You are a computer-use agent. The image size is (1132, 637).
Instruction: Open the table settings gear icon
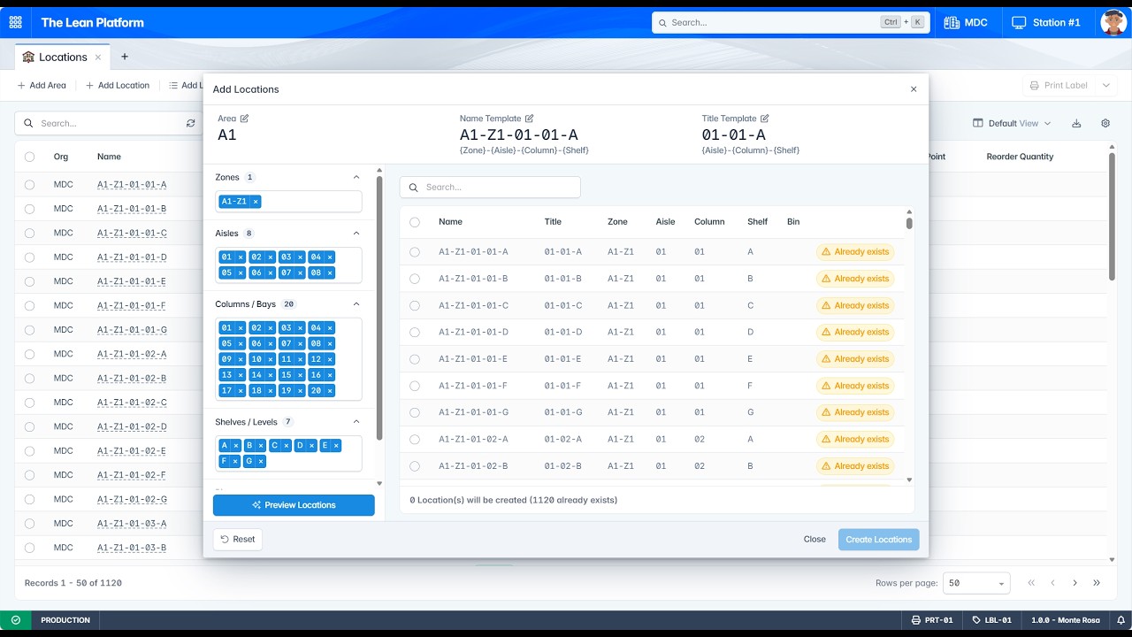click(x=1105, y=124)
